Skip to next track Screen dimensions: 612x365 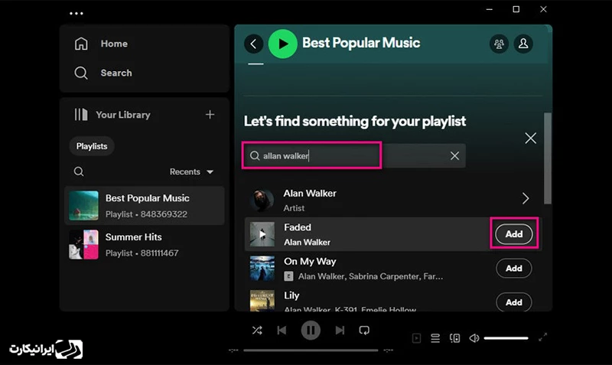click(x=340, y=331)
